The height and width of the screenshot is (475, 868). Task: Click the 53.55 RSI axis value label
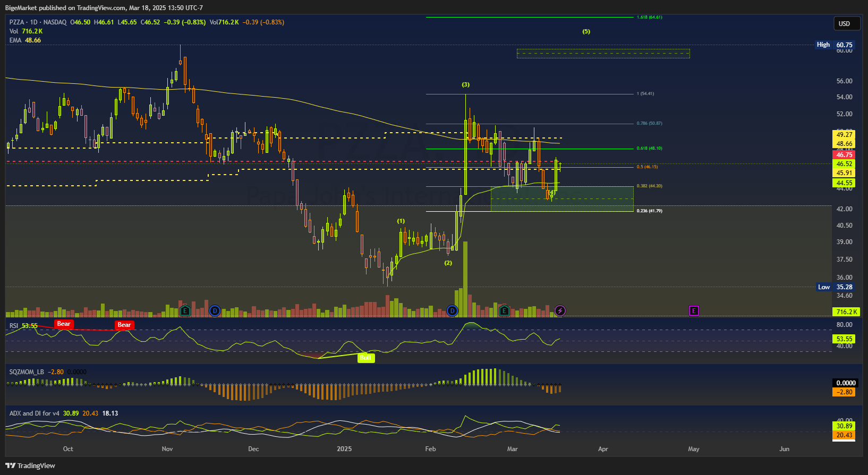coord(844,339)
